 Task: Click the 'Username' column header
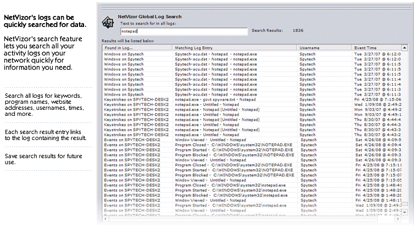[324, 48]
